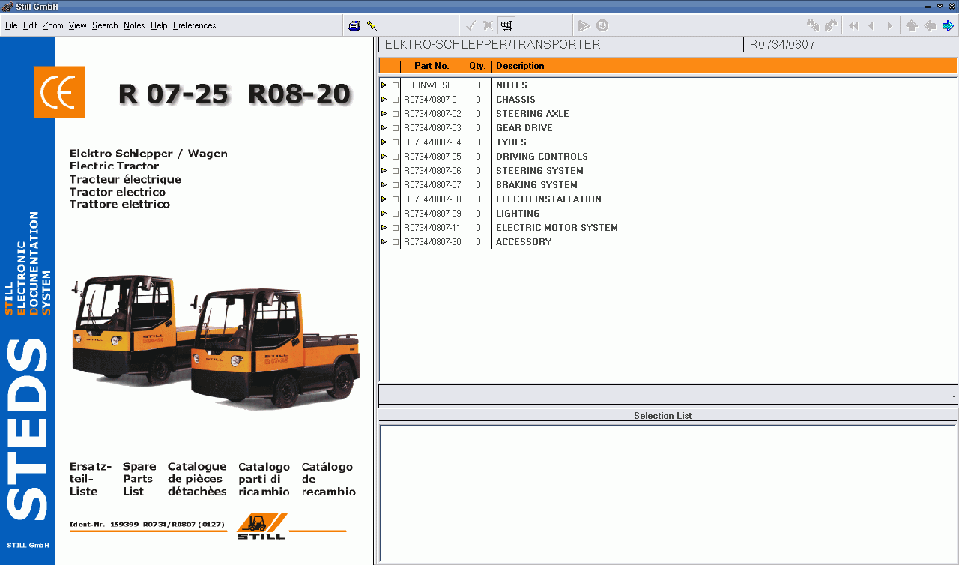Tick the checkbox for STEERING SYSTEM row

396,171
